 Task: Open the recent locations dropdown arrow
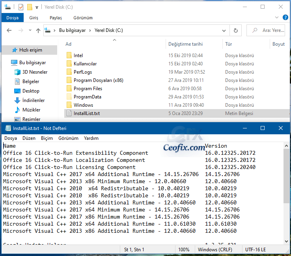30,30
